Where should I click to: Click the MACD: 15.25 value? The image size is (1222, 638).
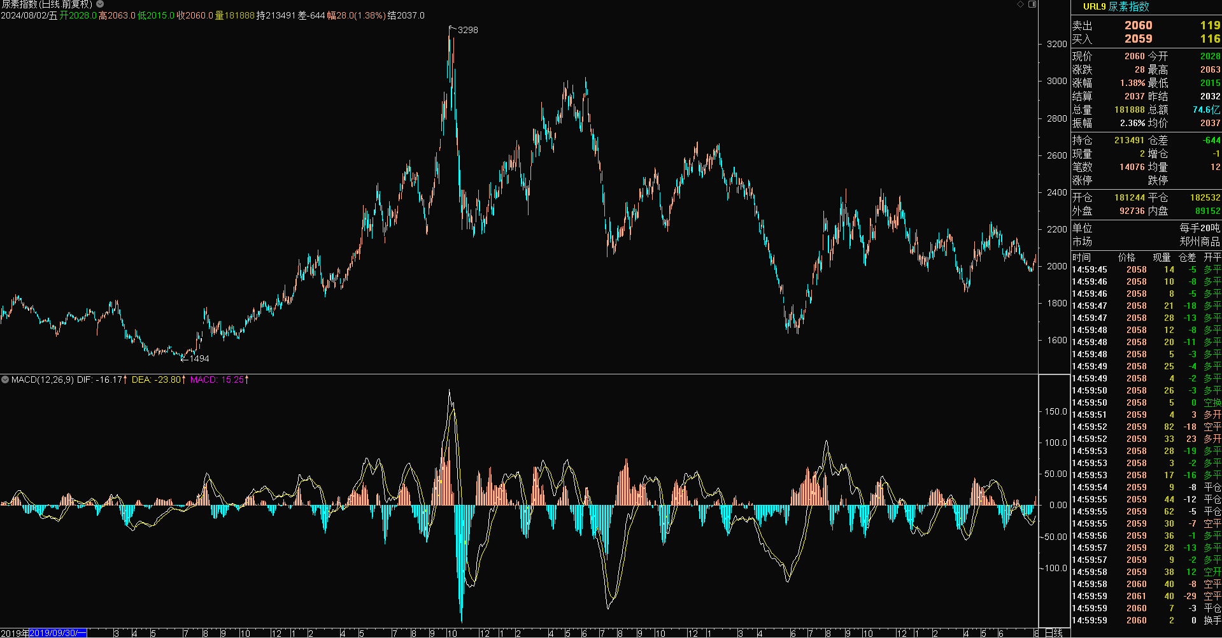(217, 379)
